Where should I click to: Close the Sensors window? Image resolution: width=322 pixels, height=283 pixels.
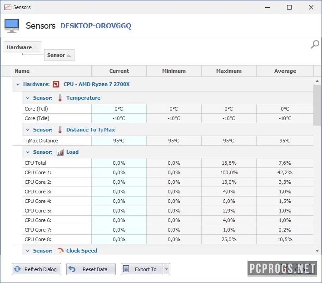[x=311, y=7]
